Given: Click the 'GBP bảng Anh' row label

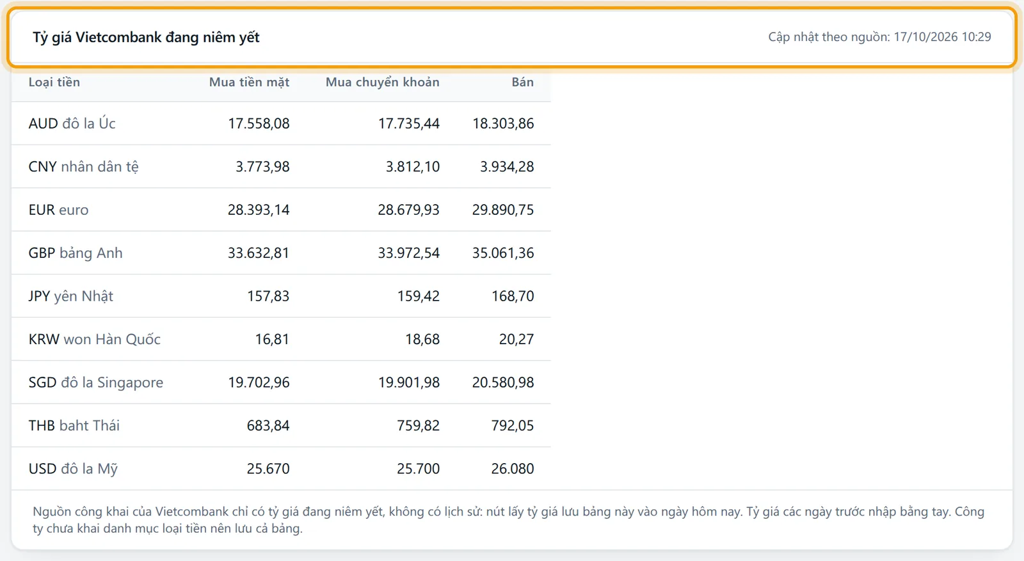Looking at the screenshot, I should coord(76,253).
